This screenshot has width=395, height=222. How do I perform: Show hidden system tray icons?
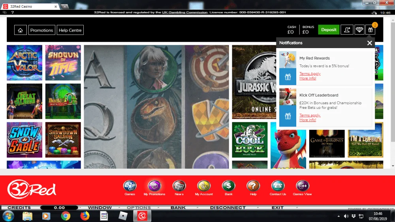(x=339, y=216)
